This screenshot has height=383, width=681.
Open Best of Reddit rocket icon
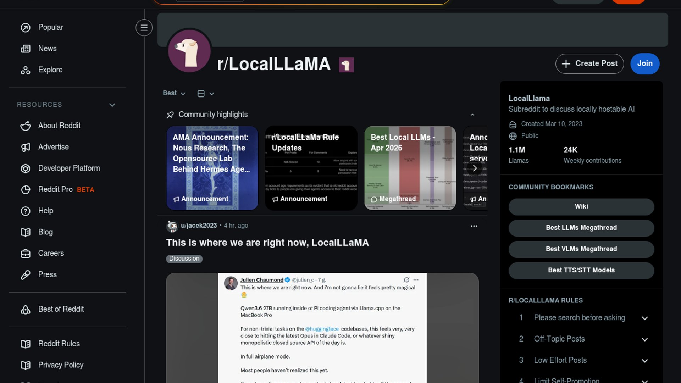pos(26,310)
